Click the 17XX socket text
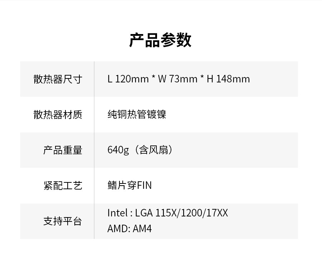322x258 pixels. tap(216, 213)
